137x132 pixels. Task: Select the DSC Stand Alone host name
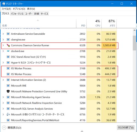(28, 57)
